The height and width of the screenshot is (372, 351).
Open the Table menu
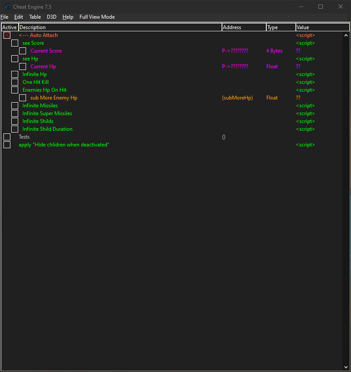point(35,17)
